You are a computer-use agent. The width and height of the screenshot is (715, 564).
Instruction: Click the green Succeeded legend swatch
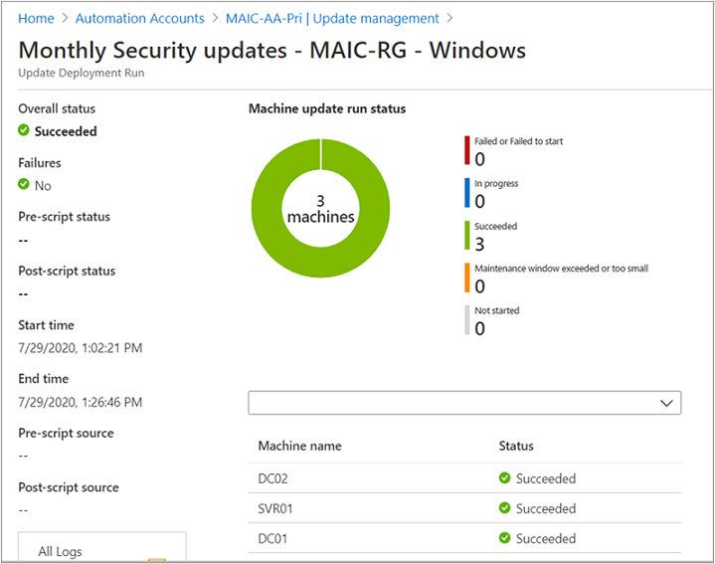(x=466, y=236)
